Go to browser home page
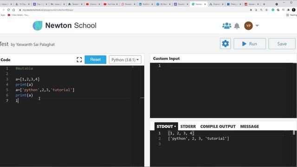 tap(13, 10)
